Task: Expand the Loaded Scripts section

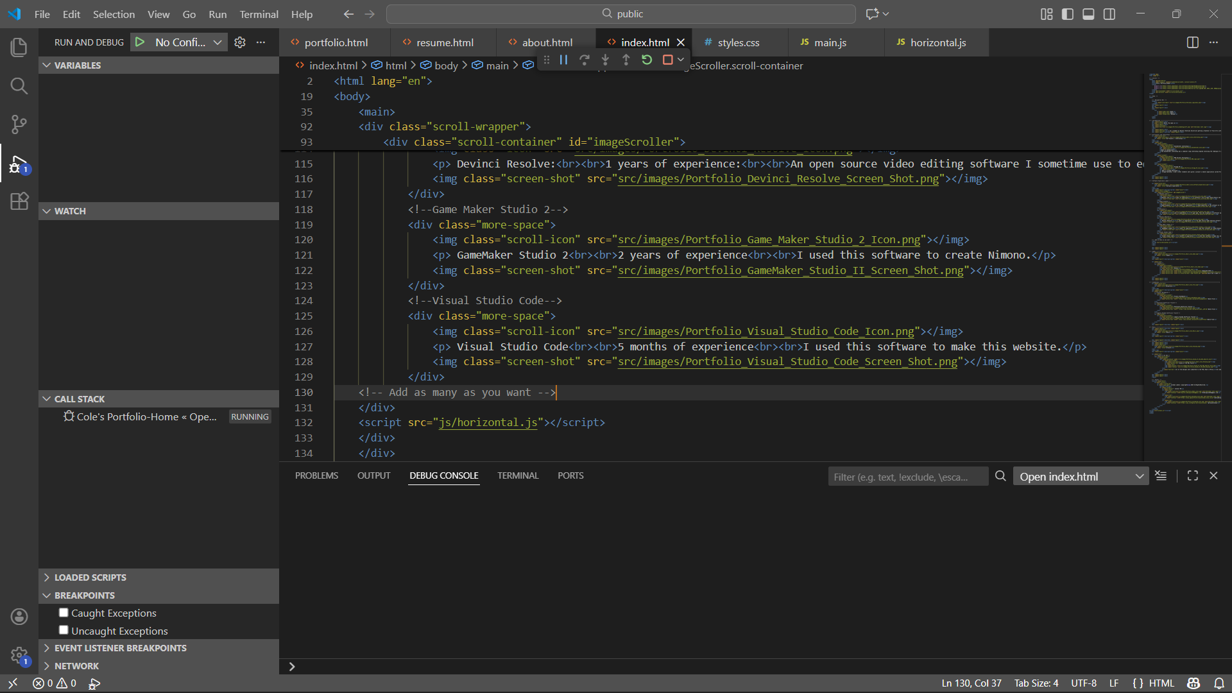Action: coord(90,577)
